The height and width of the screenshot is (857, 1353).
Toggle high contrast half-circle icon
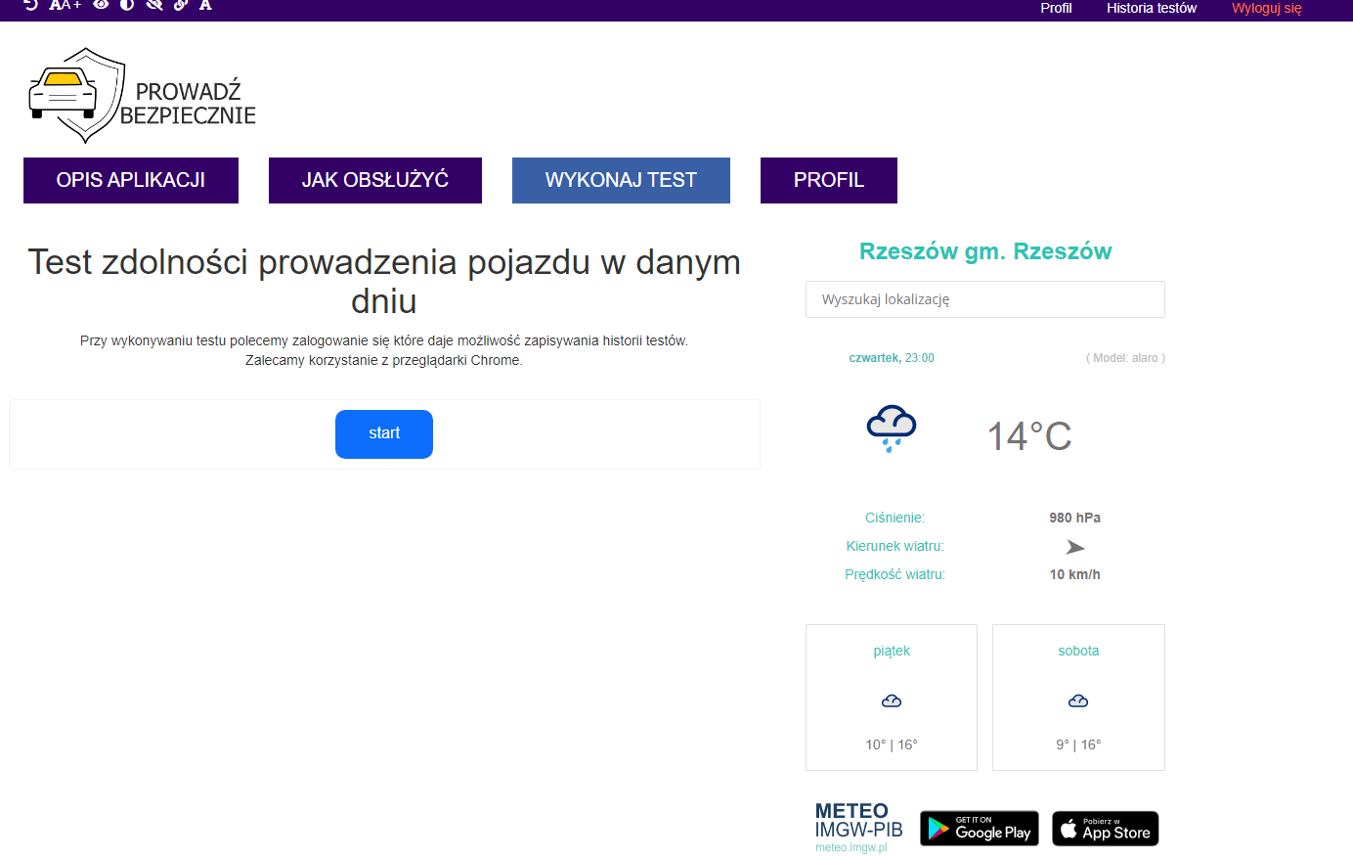click(x=127, y=5)
